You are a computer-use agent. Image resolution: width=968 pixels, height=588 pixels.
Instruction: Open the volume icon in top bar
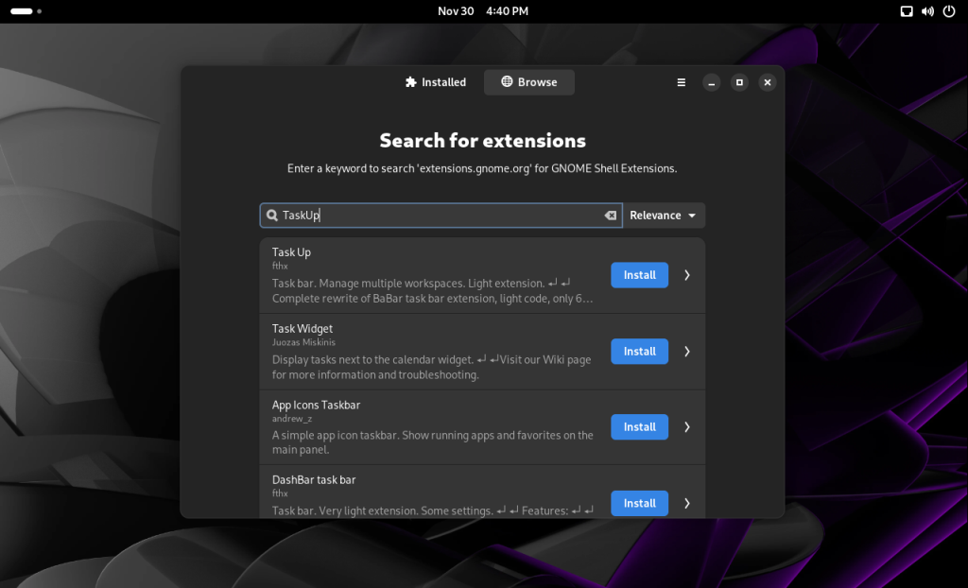tap(926, 11)
